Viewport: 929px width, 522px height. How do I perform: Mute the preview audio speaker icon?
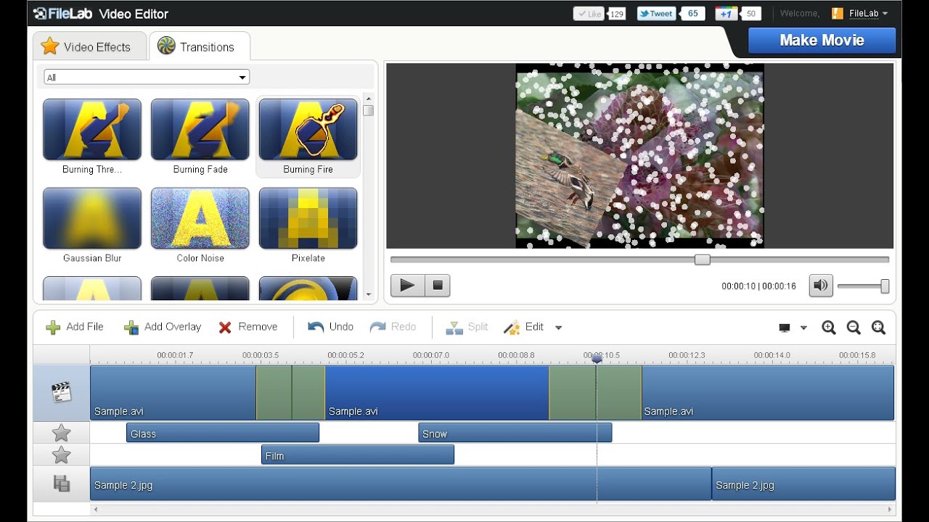coord(821,286)
